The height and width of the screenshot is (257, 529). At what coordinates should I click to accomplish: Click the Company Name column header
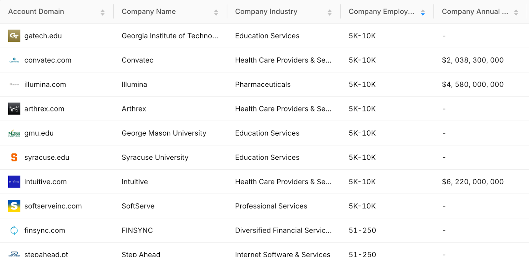149,12
